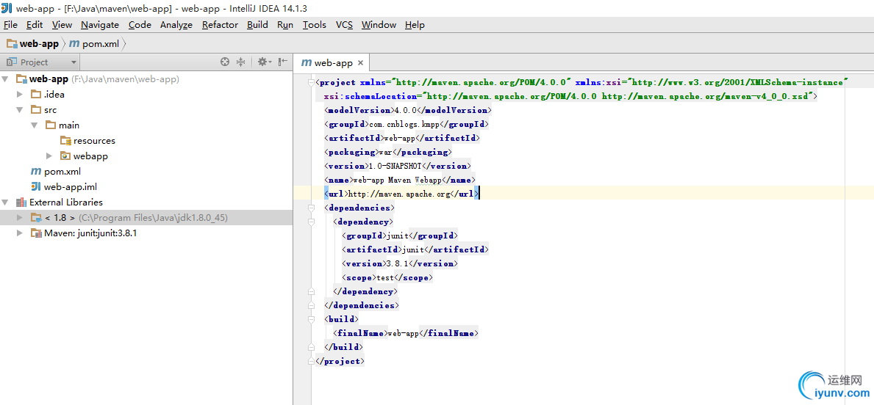Expand the < 1.8 > JDK node arrow

pos(20,218)
